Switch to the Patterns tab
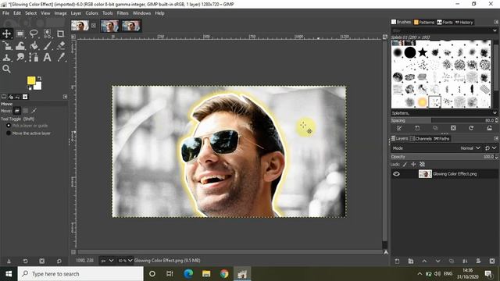Screen dimensions: 500x281 (x=423, y=22)
